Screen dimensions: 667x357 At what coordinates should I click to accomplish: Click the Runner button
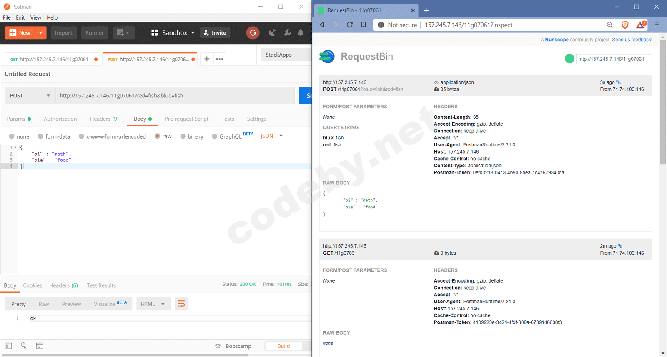click(x=95, y=32)
